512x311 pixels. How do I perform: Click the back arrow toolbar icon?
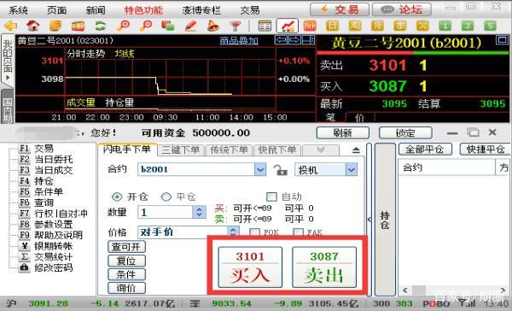pyautogui.click(x=11, y=26)
